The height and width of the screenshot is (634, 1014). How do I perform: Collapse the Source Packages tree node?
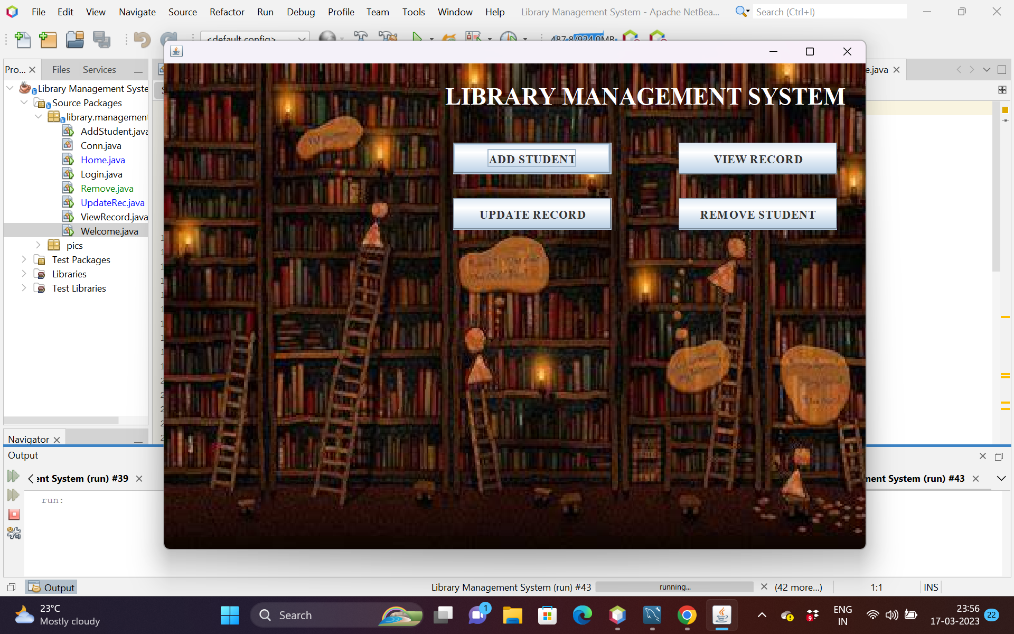tap(24, 102)
